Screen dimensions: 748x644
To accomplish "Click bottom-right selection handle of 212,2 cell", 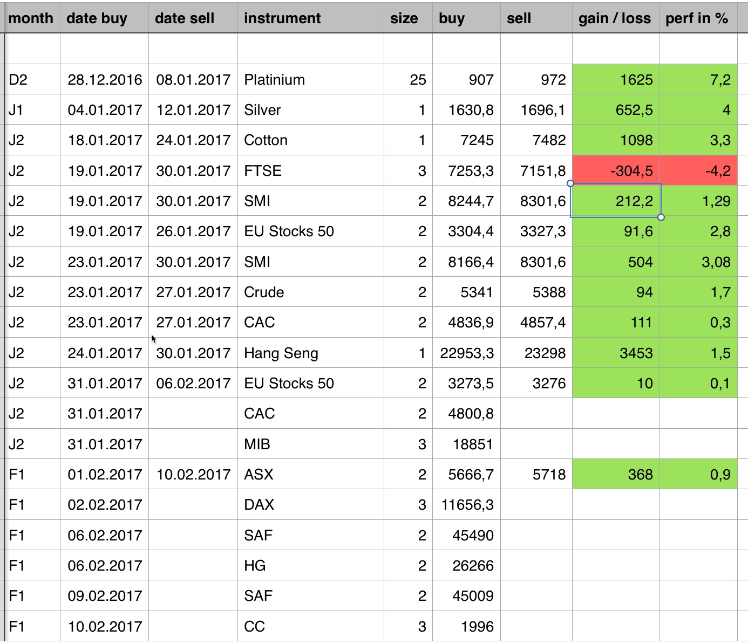I will coord(661,217).
